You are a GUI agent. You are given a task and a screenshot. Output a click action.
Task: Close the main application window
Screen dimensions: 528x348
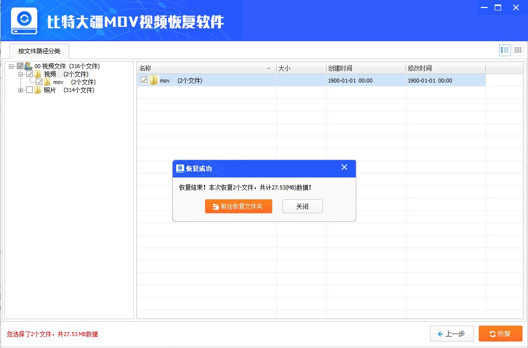point(516,7)
